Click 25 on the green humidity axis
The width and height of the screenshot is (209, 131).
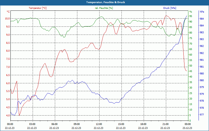click(191, 93)
